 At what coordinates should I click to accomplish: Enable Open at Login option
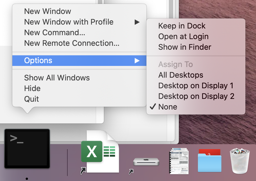pos(196,36)
